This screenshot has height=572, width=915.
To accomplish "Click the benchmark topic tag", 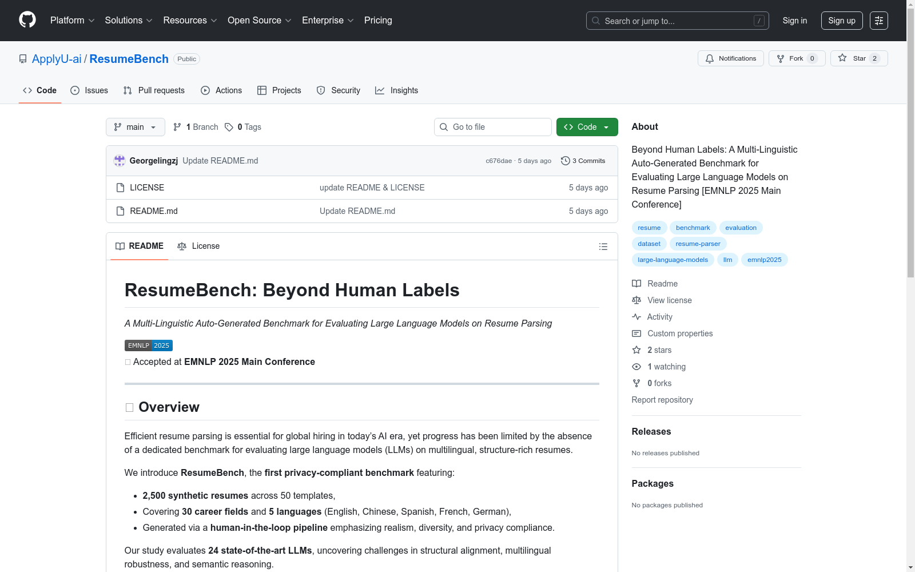I will click(x=693, y=228).
